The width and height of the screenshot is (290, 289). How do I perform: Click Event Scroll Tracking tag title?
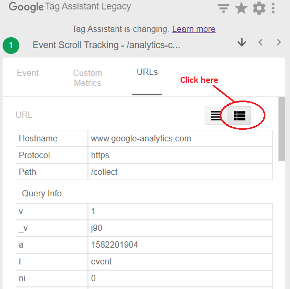pos(106,45)
